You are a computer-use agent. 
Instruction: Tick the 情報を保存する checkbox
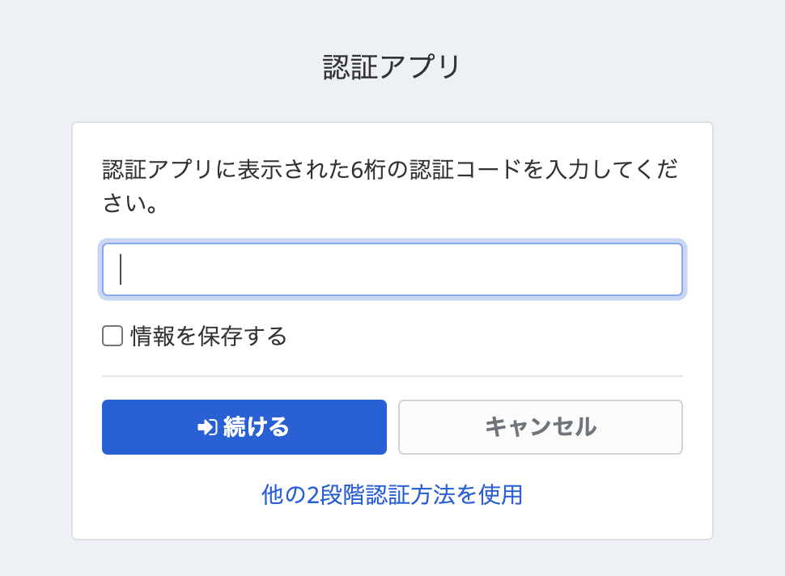coord(112,336)
